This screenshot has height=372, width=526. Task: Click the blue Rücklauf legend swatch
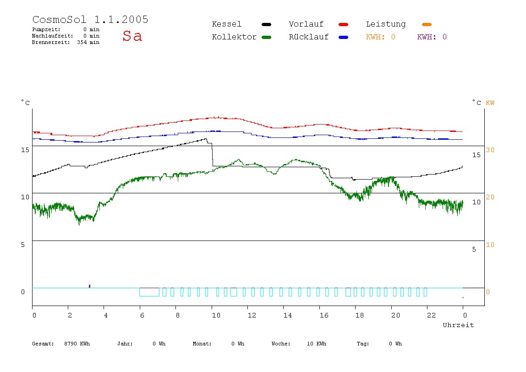344,37
